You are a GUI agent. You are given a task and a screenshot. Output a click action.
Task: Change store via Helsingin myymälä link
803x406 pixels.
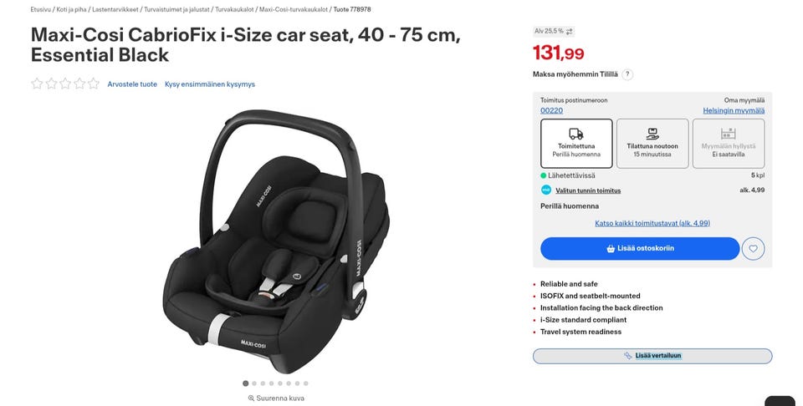point(734,110)
